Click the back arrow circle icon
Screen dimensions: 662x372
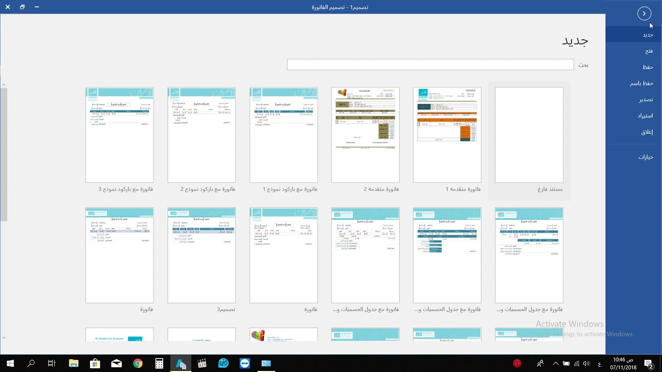point(644,14)
